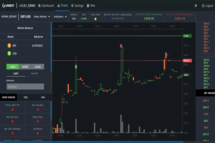Open the Wiki page
The width and height of the screenshot is (215, 143).
(91, 6)
